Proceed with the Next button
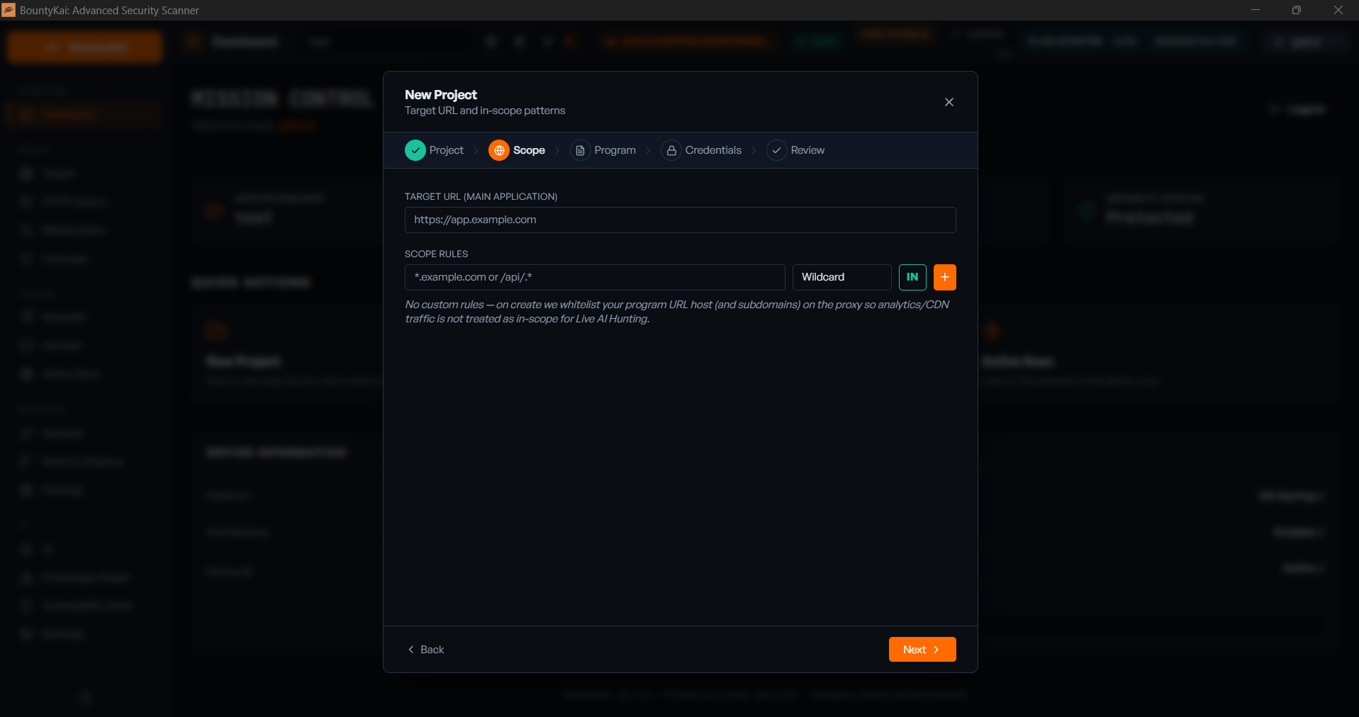 (922, 650)
